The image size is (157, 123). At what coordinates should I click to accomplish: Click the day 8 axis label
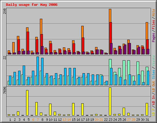[x=42, y=120]
